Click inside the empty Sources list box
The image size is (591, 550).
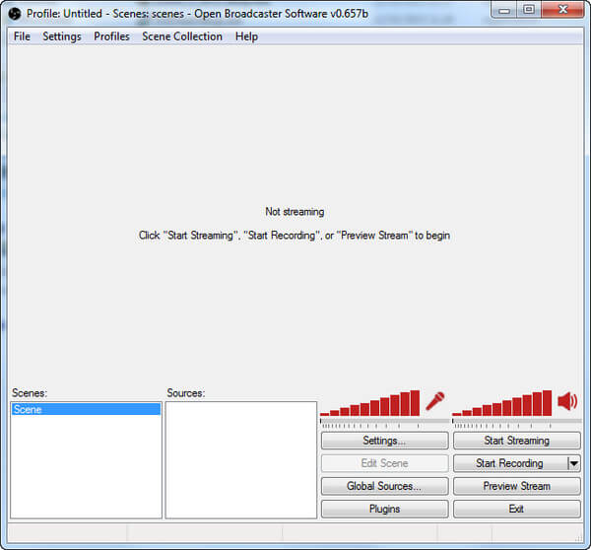pos(241,460)
